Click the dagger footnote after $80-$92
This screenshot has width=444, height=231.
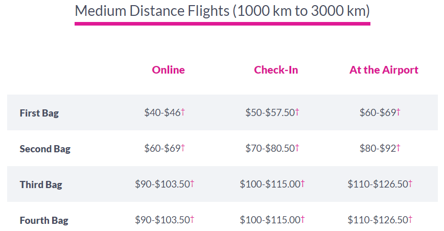tap(399, 148)
